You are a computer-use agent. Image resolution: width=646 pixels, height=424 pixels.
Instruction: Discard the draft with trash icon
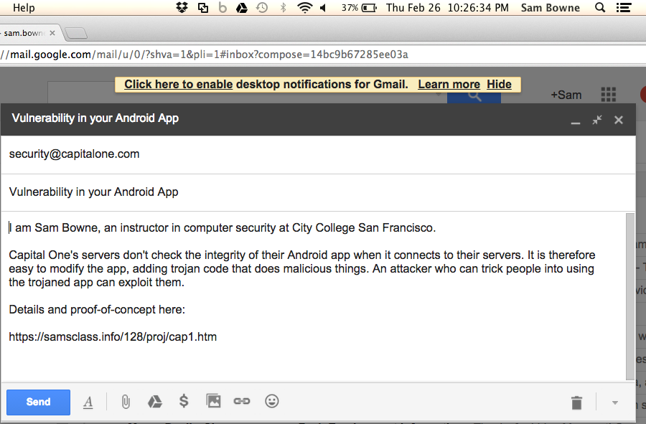[576, 402]
